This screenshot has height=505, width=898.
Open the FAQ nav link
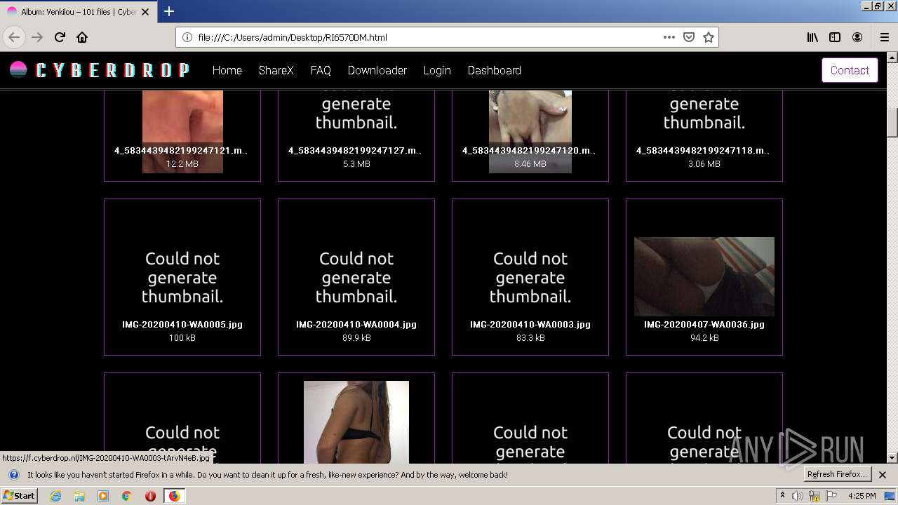(x=321, y=70)
